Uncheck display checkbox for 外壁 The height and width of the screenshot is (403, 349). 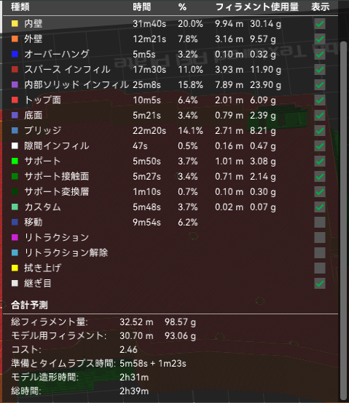[320, 39]
